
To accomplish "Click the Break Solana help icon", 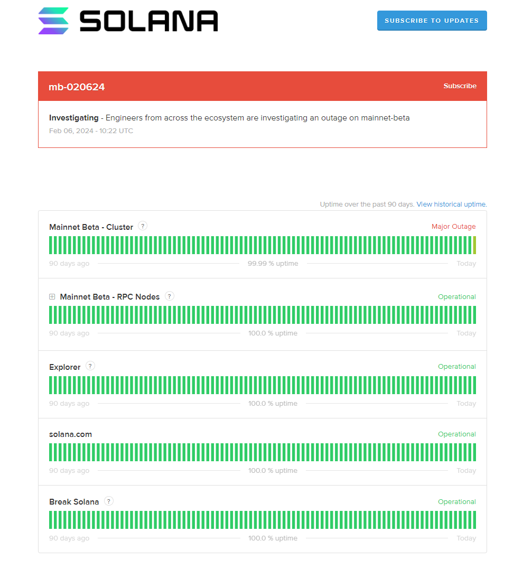I will pyautogui.click(x=109, y=501).
